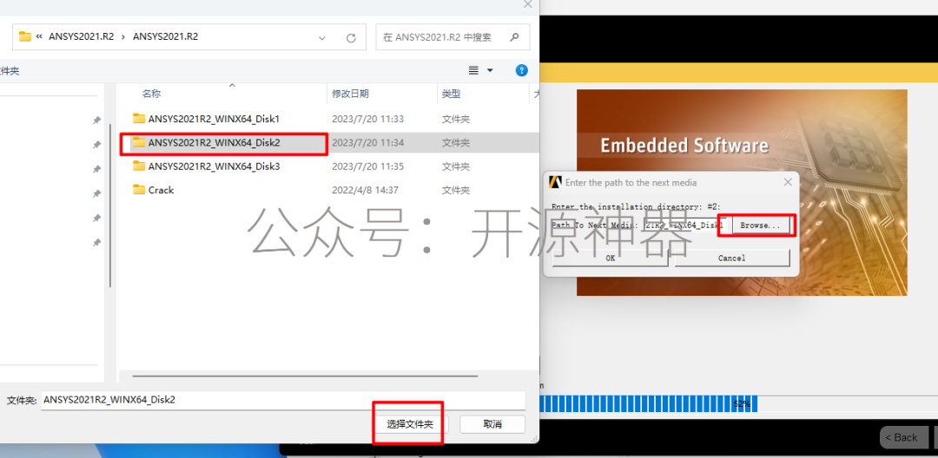The image size is (938, 458).
Task: Select the Crack folder
Action: click(161, 190)
